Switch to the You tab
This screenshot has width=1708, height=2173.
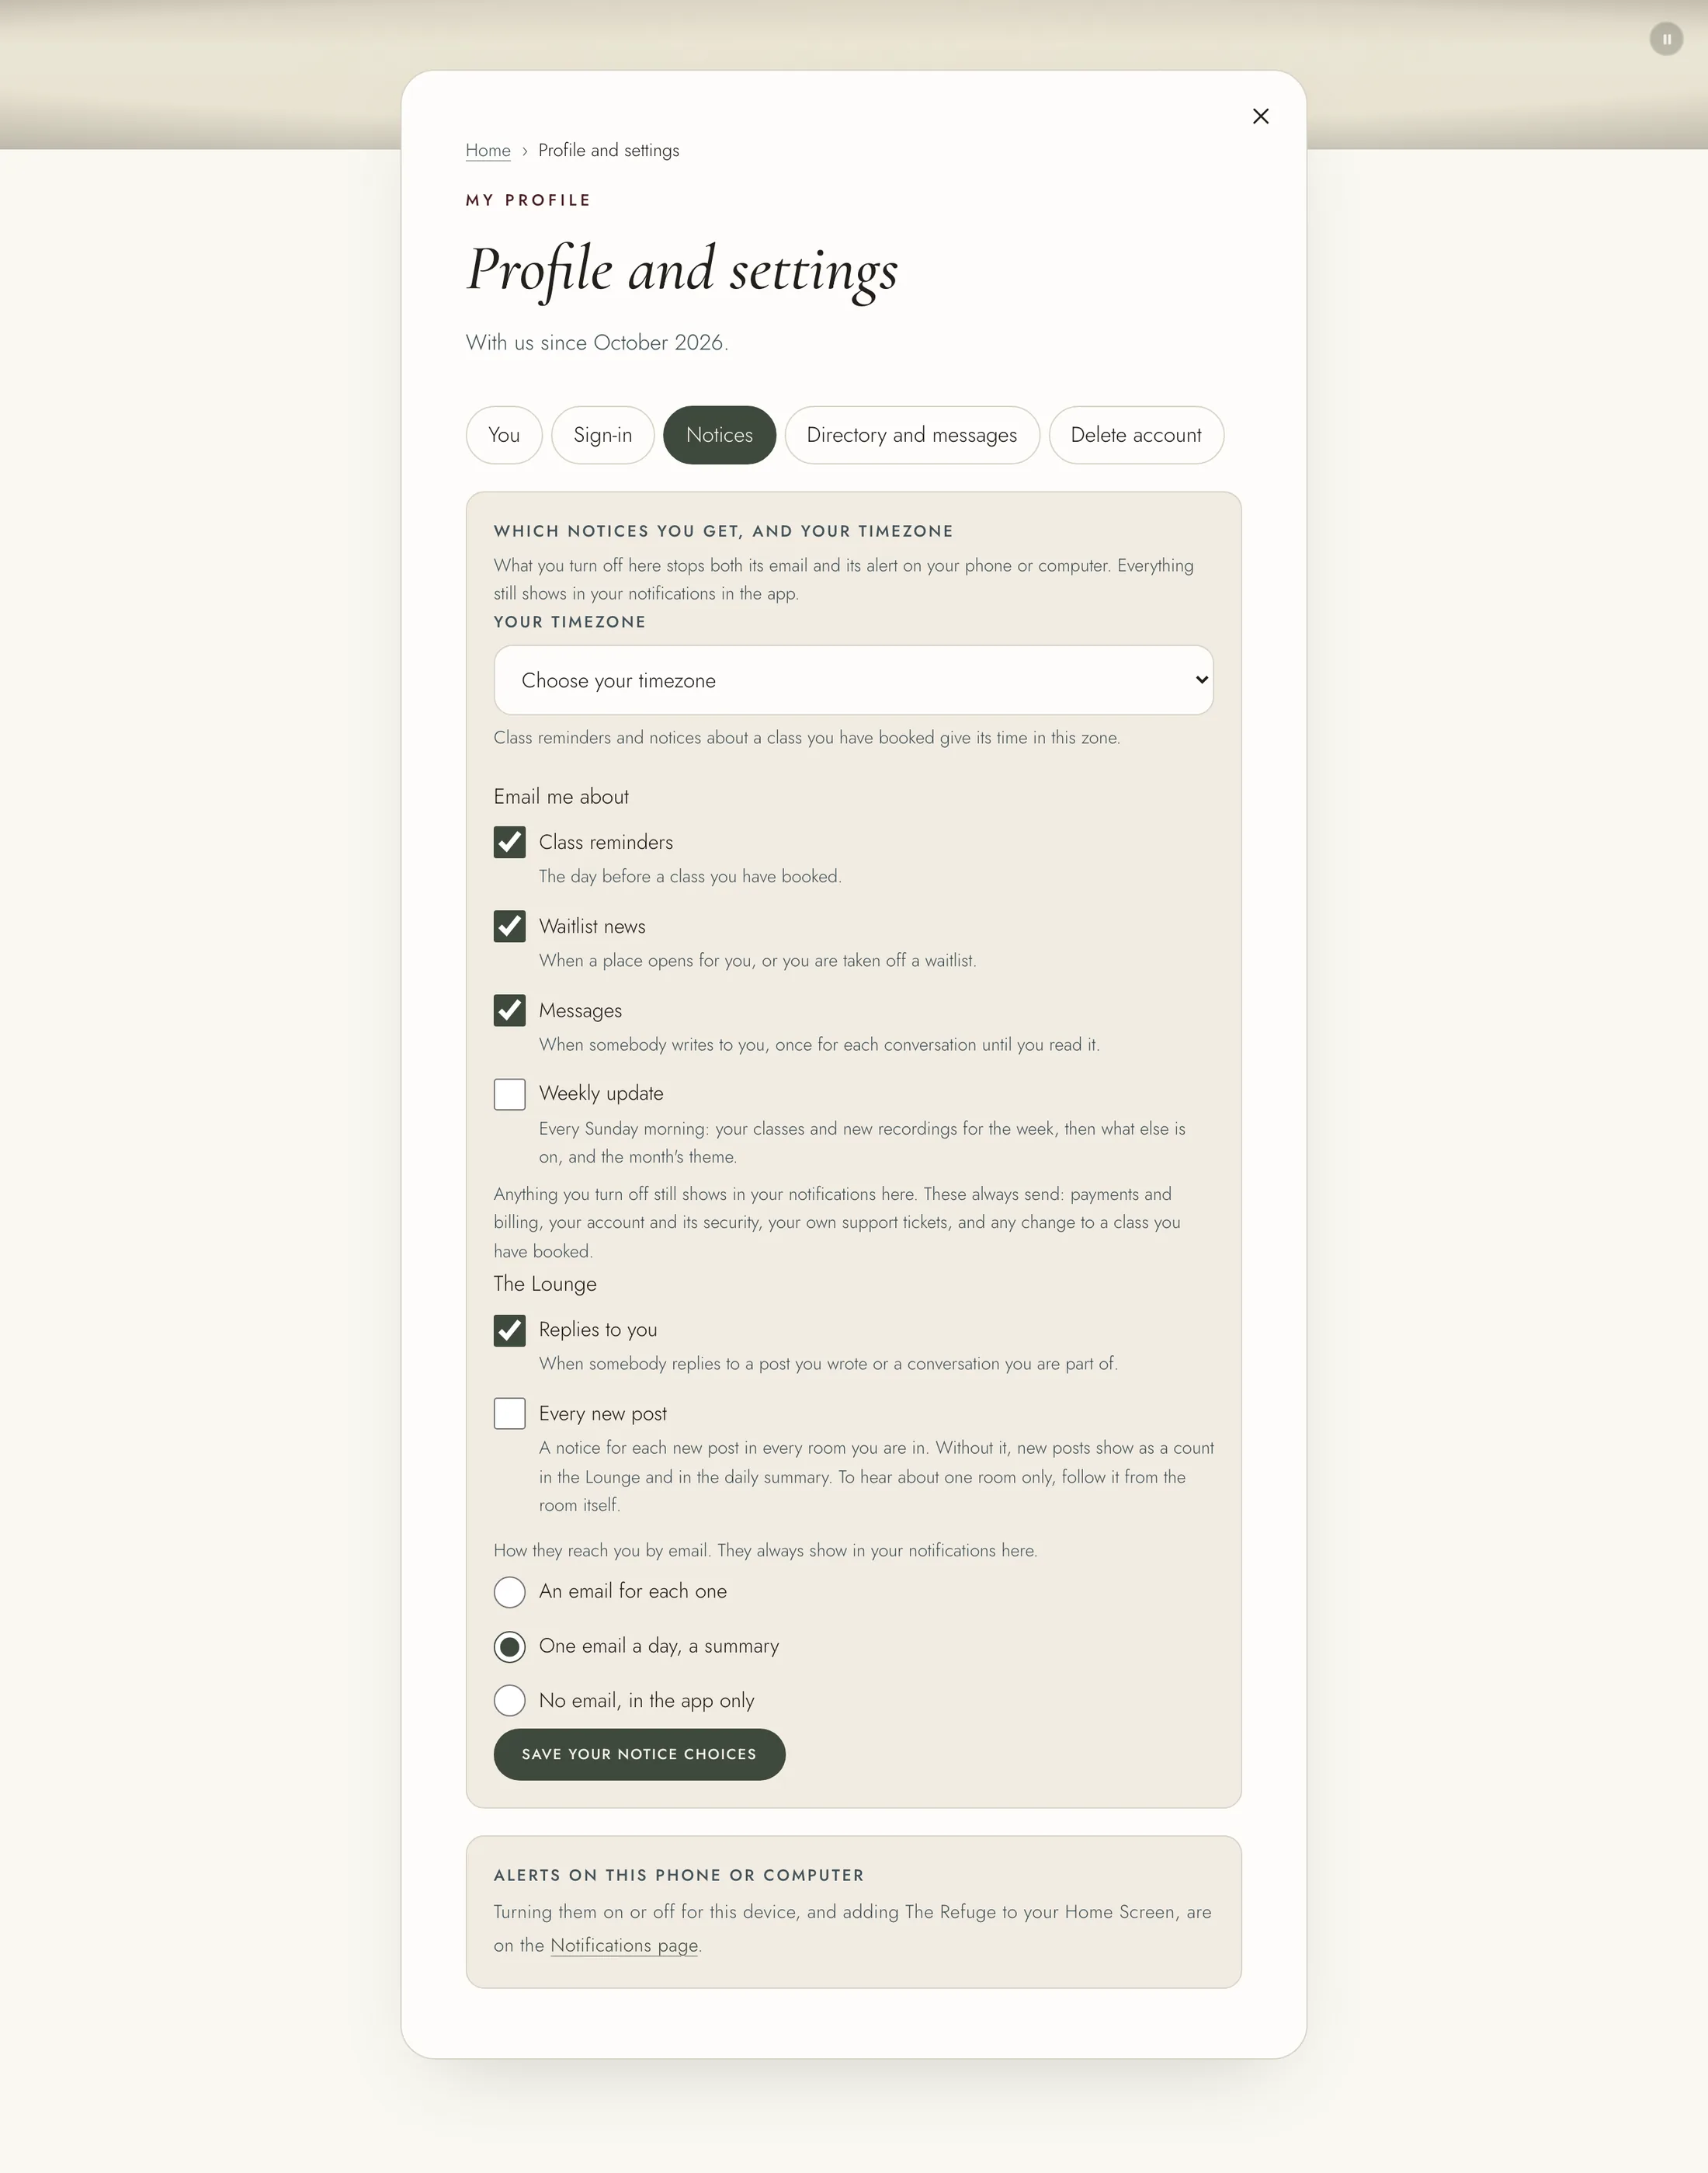pos(504,435)
